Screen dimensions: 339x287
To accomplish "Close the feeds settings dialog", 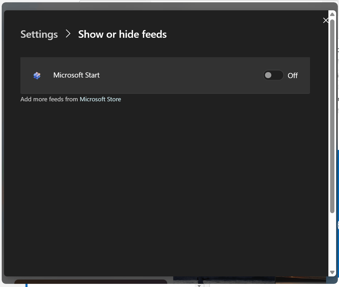I will pyautogui.click(x=326, y=20).
